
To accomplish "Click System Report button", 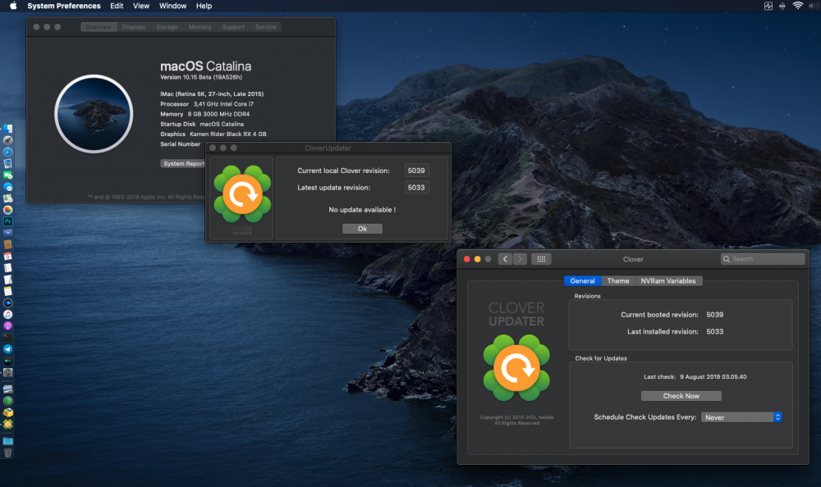I will [183, 164].
